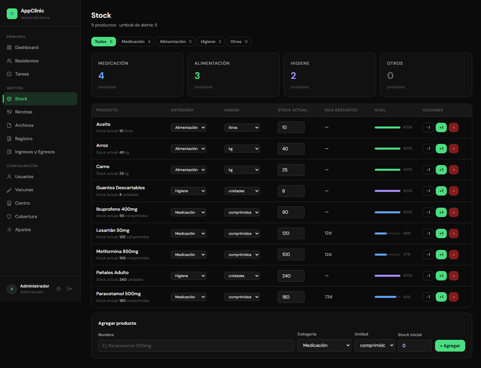Click the Archivos file icon

tap(9, 125)
